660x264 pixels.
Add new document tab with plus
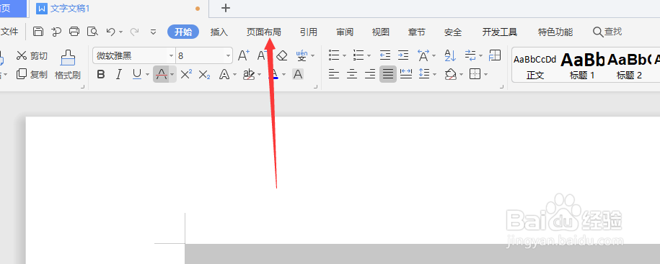click(x=226, y=8)
